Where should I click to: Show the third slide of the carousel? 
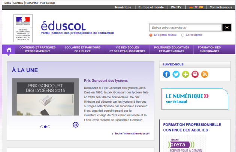click(49, 127)
